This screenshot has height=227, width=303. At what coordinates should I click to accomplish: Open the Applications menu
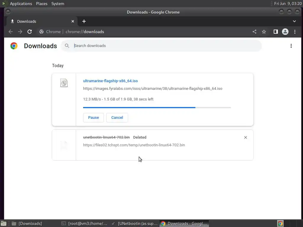(21, 4)
